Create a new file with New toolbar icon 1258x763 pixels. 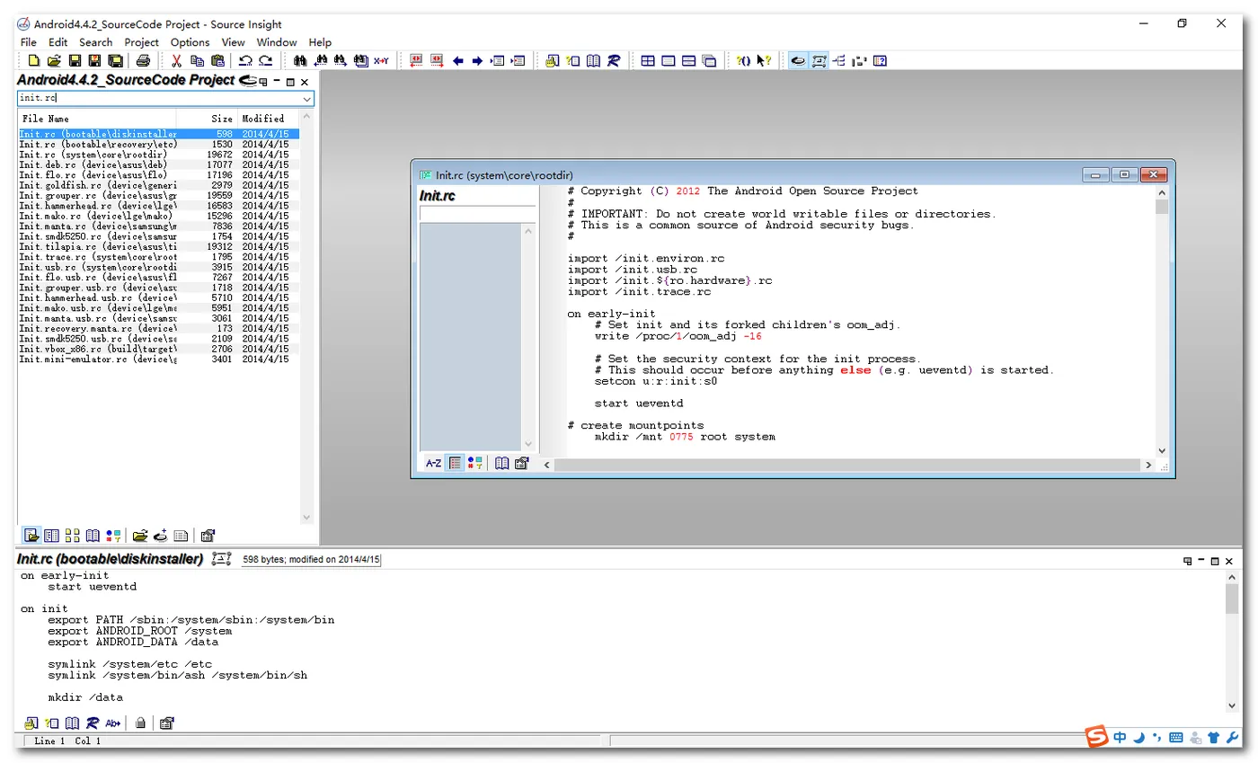pos(33,61)
